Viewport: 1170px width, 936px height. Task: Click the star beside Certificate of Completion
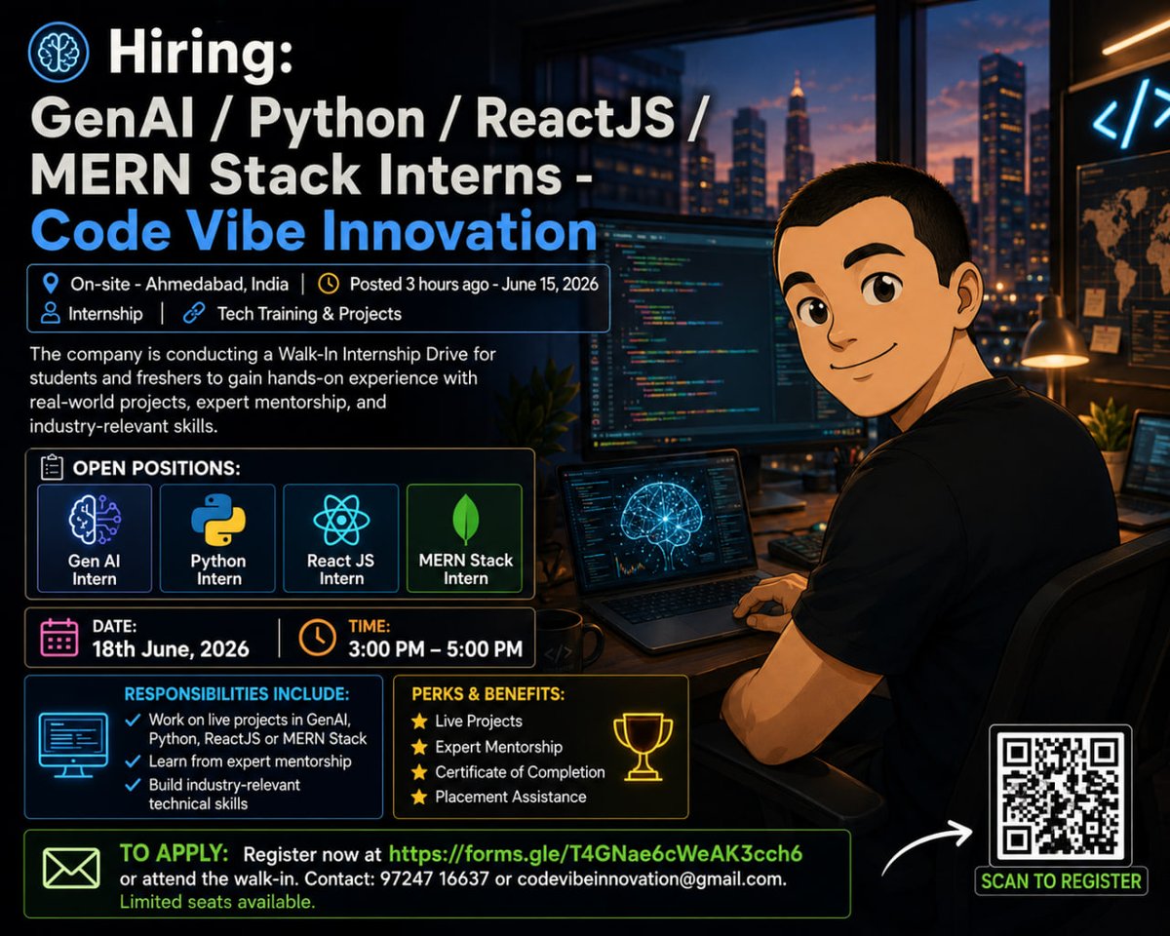click(x=419, y=772)
